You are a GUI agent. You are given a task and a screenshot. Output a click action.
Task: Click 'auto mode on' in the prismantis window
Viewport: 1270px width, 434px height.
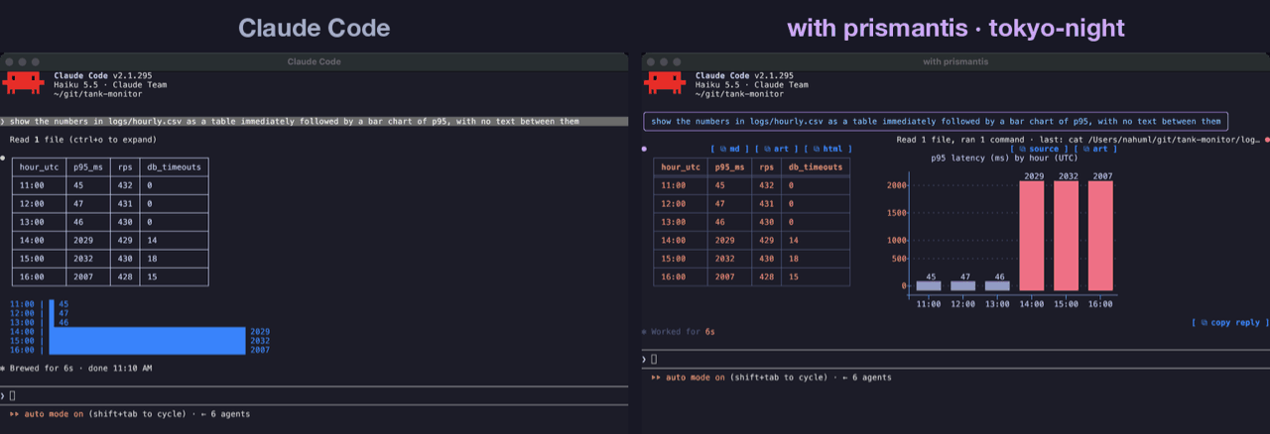click(697, 378)
